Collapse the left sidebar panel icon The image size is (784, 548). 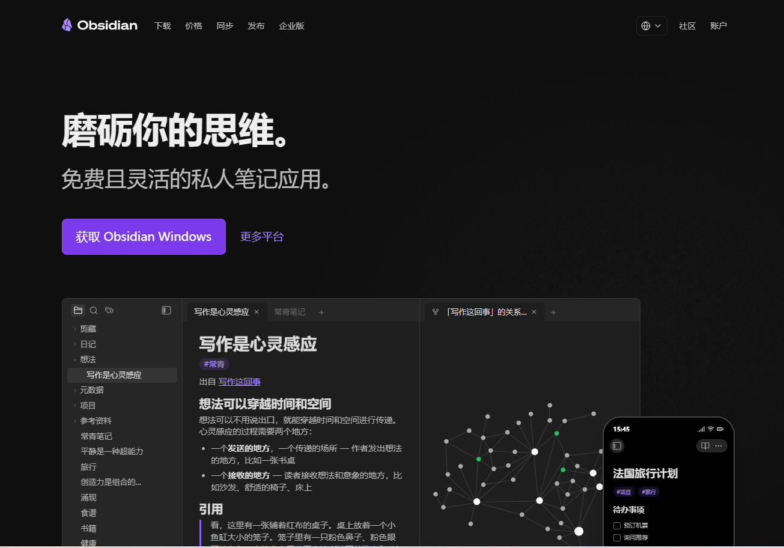(166, 310)
